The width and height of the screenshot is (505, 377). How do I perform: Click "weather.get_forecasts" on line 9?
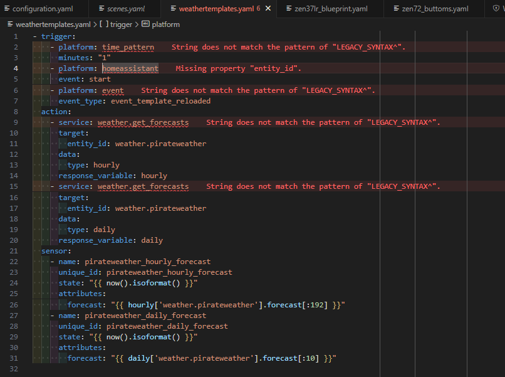pyautogui.click(x=143, y=122)
